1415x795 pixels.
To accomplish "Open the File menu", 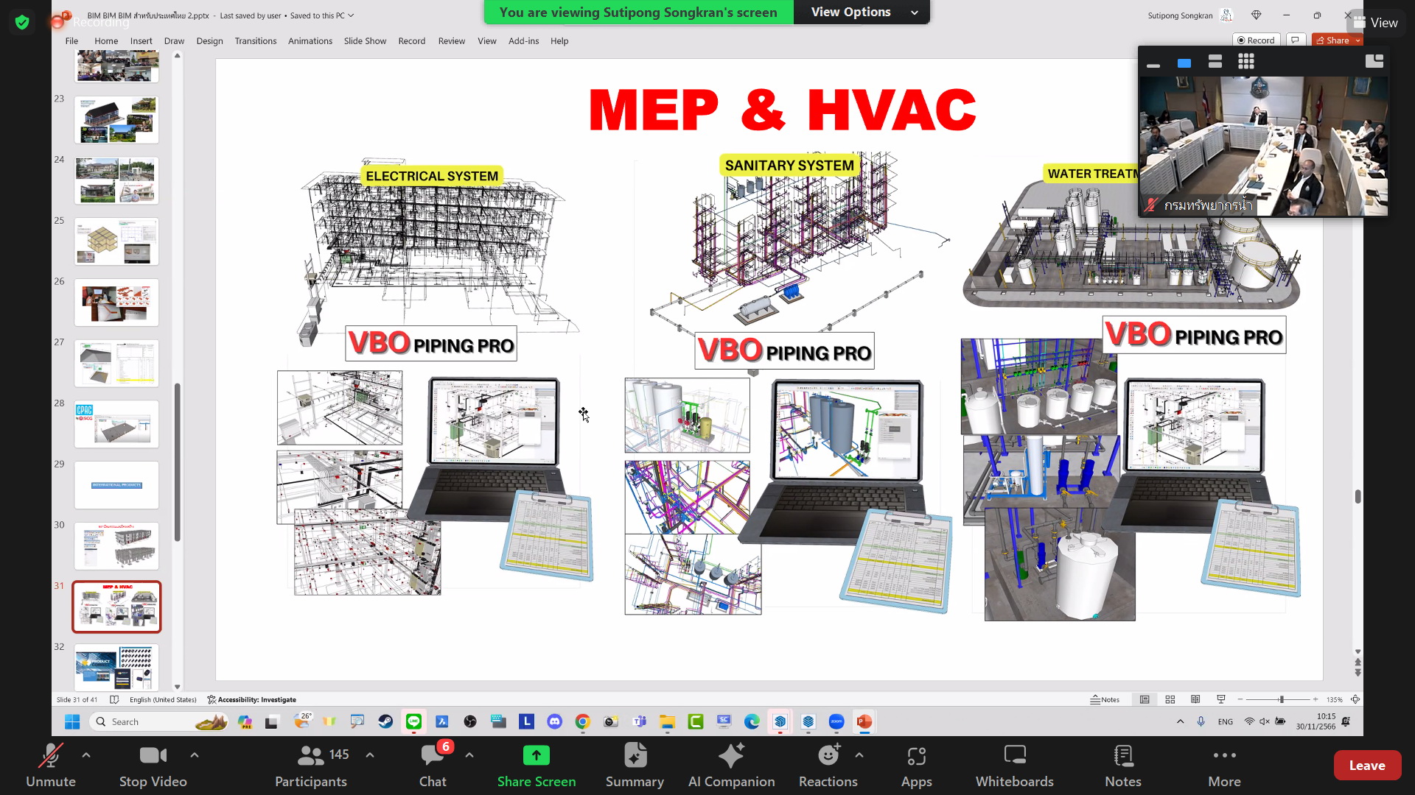I will [x=71, y=41].
